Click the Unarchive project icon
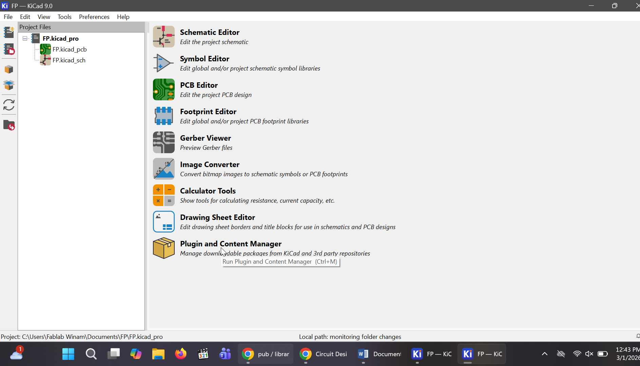Viewport: 640px width, 366px height. (x=9, y=85)
